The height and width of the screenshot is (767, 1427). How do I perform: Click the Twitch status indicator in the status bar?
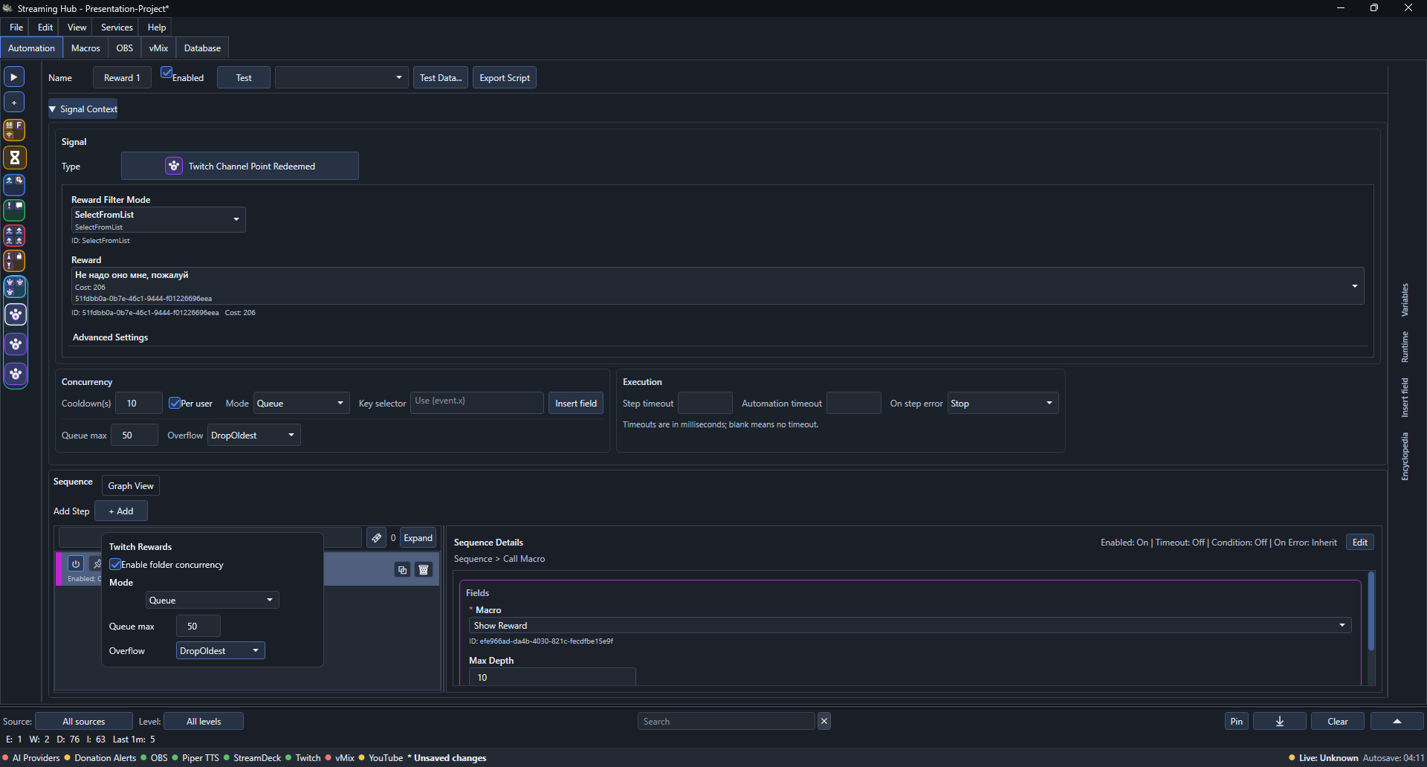click(x=303, y=758)
